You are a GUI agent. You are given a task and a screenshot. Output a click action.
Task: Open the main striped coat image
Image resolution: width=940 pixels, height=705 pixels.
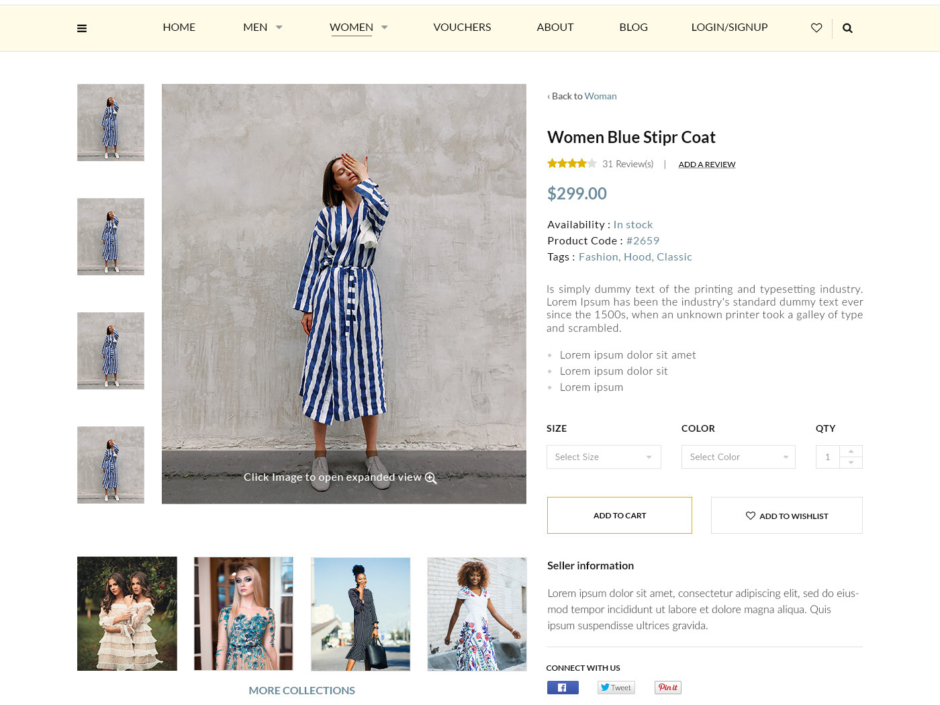point(344,293)
